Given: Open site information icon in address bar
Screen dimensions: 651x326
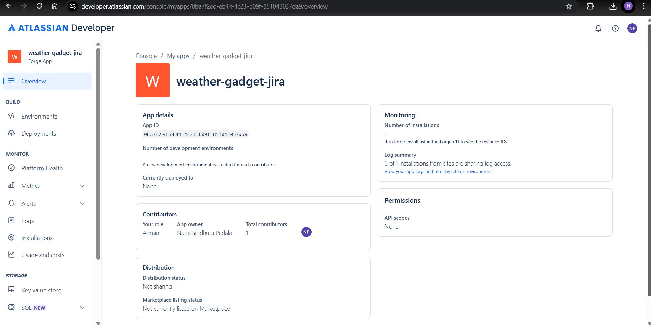Looking at the screenshot, I should 73,6.
